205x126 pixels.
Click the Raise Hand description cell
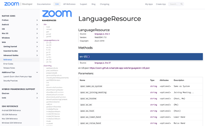(179, 123)
